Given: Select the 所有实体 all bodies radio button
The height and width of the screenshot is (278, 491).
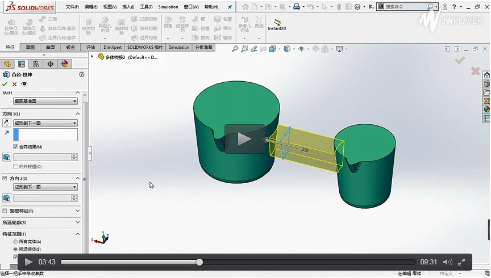Looking at the screenshot, I should point(15,242).
